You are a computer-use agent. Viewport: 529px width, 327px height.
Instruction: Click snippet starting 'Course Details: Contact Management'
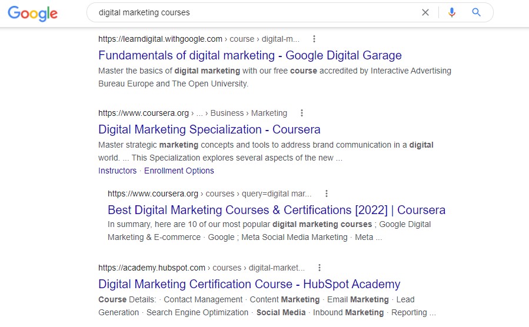pos(267,306)
